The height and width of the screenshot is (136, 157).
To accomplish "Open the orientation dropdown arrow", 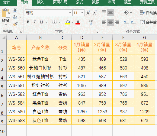I will pos(131,13).
